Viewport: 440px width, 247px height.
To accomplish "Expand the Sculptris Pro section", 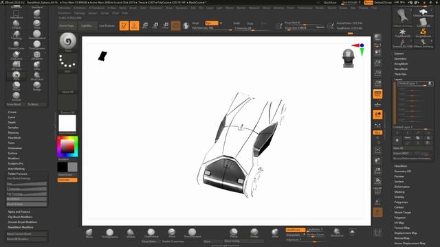I will tap(15, 163).
